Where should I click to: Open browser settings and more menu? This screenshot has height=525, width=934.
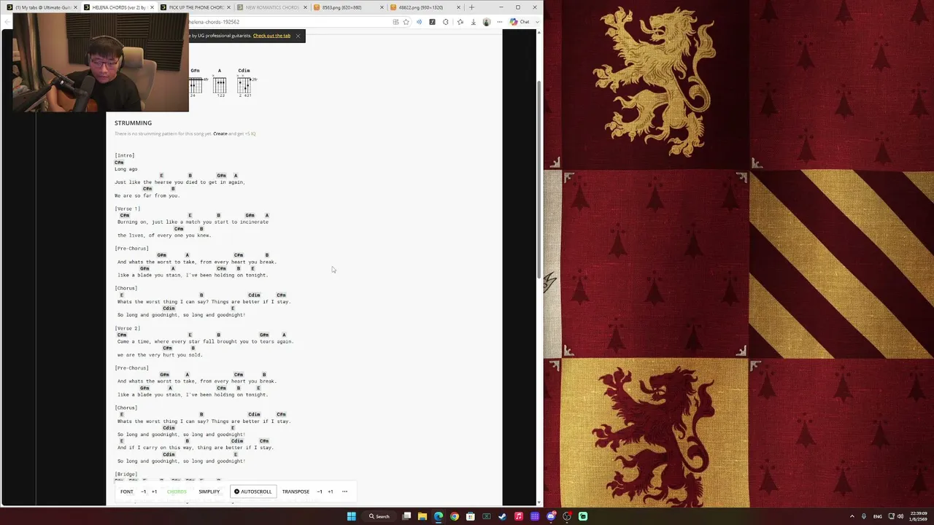click(500, 22)
